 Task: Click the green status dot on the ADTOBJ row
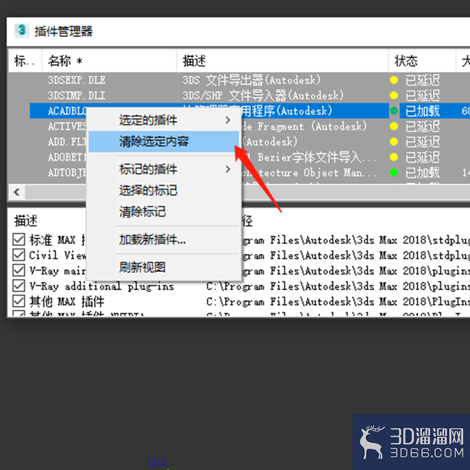pos(394,173)
